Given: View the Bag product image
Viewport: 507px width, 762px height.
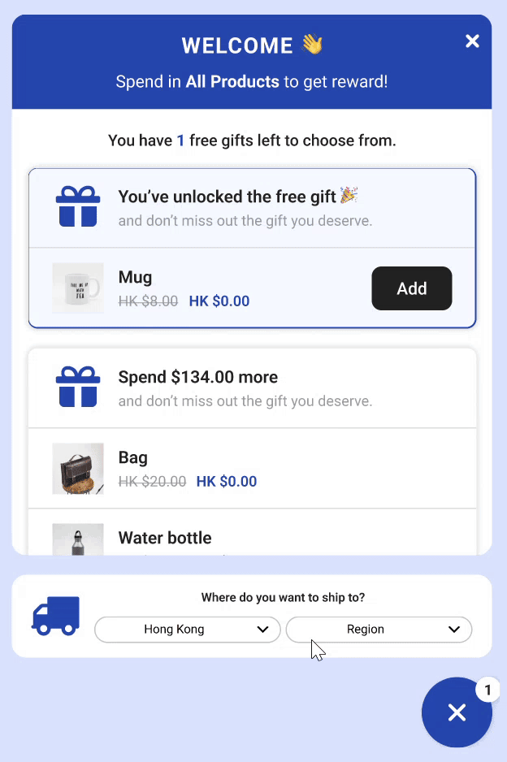Looking at the screenshot, I should point(78,469).
